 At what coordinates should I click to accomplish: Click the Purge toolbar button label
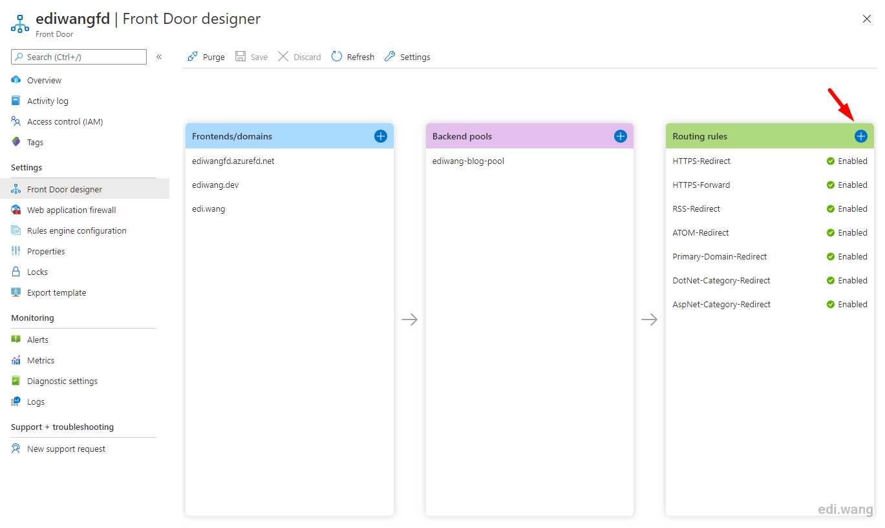pyautogui.click(x=214, y=57)
